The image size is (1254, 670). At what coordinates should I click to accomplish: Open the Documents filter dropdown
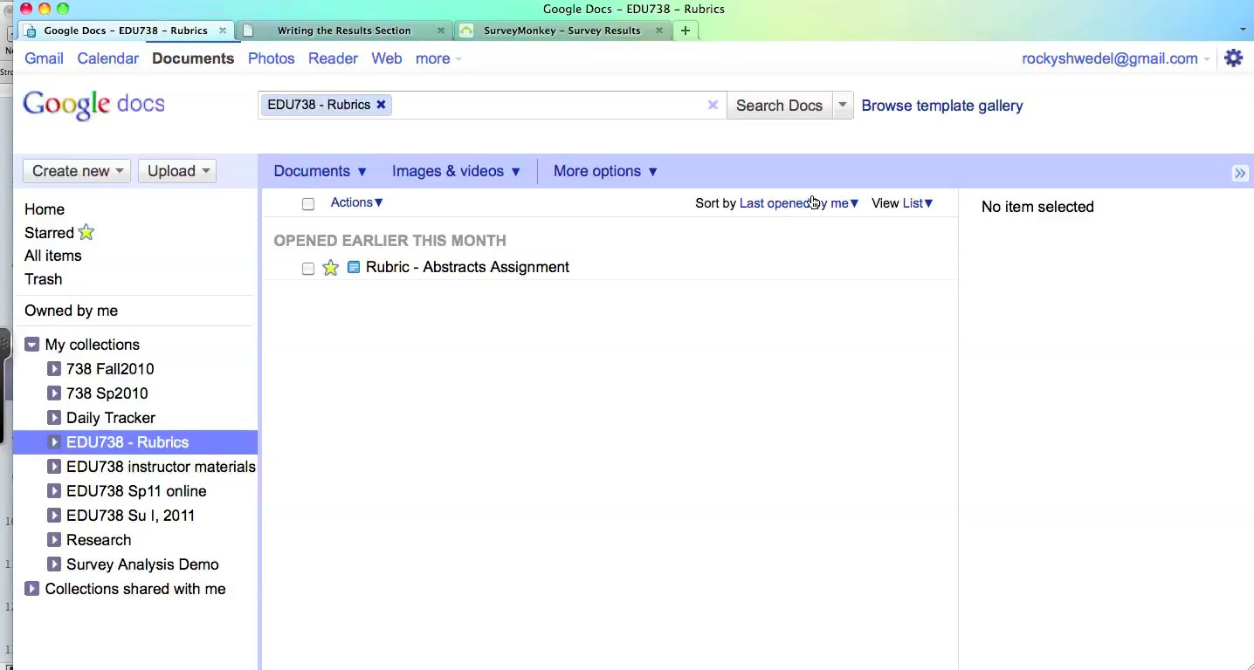coord(320,171)
